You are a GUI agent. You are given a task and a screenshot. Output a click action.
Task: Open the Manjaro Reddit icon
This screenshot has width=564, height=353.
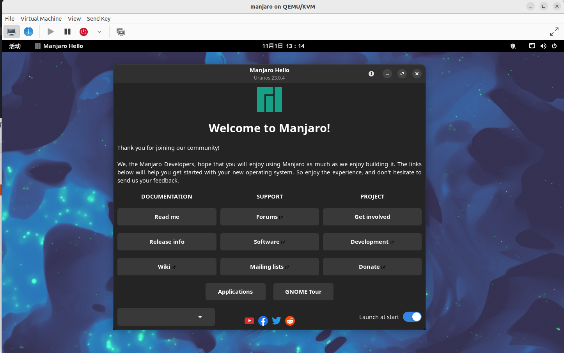(x=290, y=321)
